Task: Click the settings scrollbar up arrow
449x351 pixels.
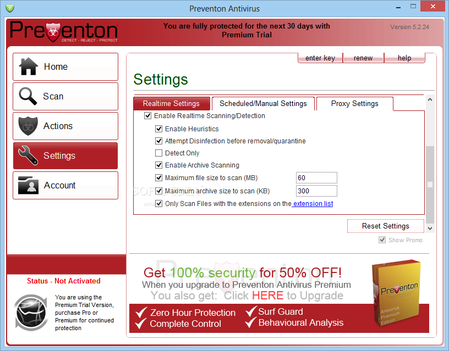Action: click(430, 99)
